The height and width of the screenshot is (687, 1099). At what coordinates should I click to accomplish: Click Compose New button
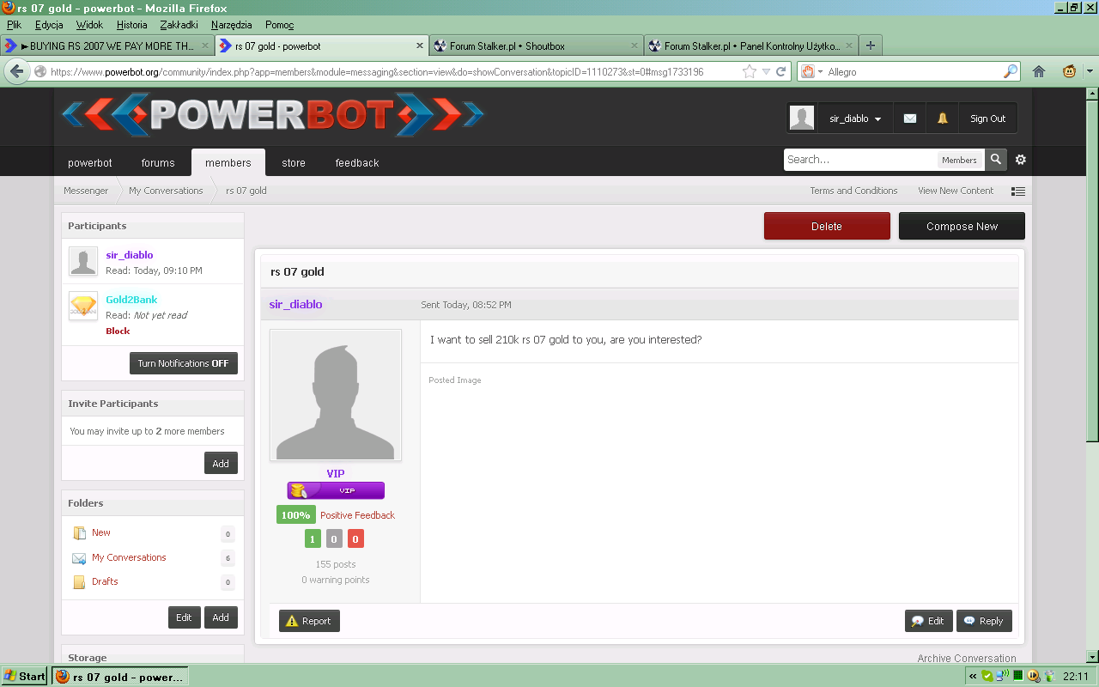coord(962,226)
